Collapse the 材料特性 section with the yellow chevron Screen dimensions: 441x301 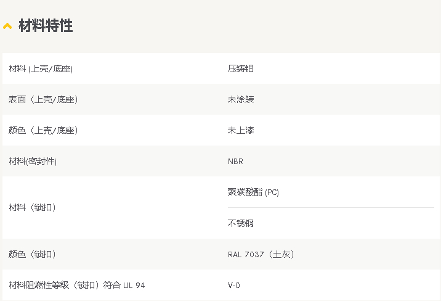[7, 26]
